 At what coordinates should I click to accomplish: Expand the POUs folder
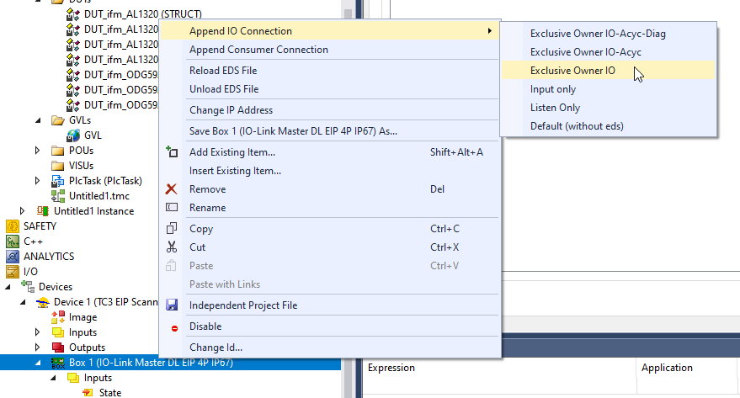coord(37,151)
